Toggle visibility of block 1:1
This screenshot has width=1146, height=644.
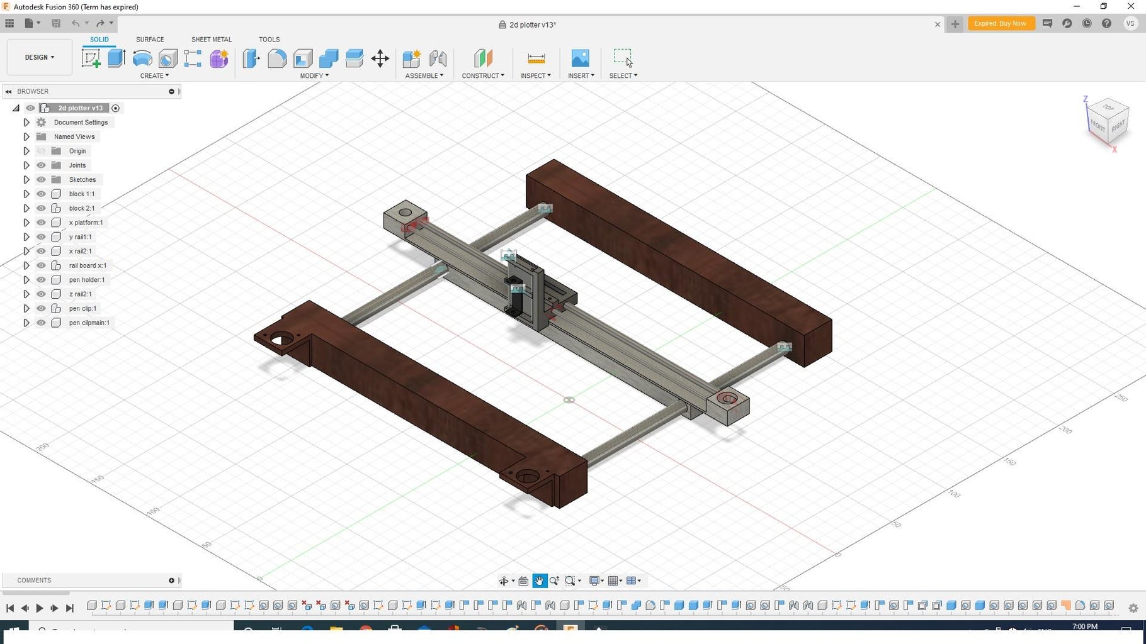click(x=41, y=194)
